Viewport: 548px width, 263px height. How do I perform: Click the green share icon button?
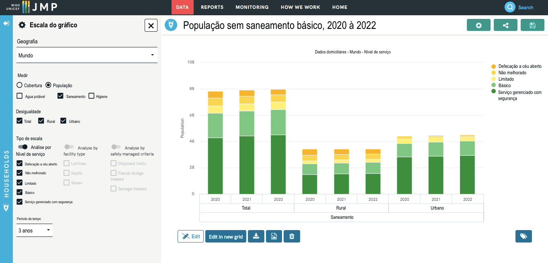505,25
